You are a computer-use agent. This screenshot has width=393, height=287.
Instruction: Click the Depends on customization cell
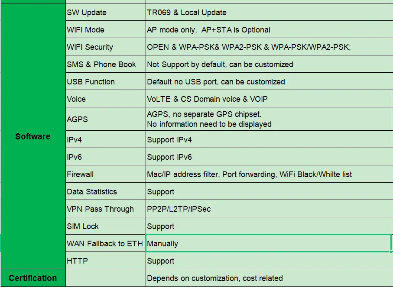coord(269,278)
